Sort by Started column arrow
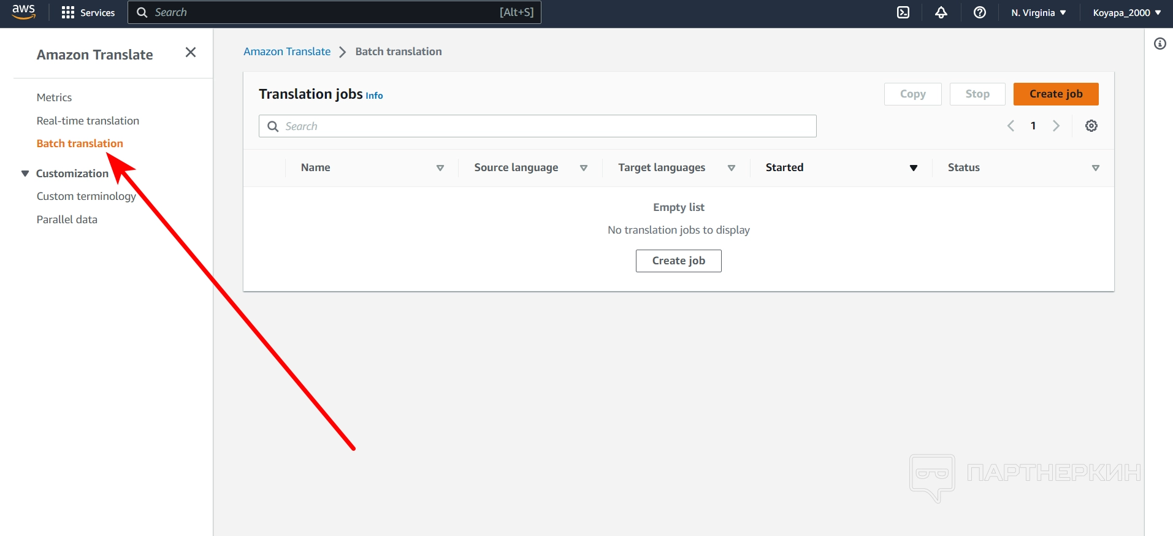Image resolution: width=1173 pixels, height=536 pixels. coord(914,168)
